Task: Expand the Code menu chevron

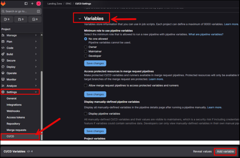Action: [36, 48]
